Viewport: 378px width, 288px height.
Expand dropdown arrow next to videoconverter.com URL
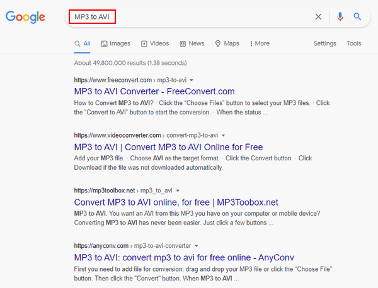click(223, 135)
